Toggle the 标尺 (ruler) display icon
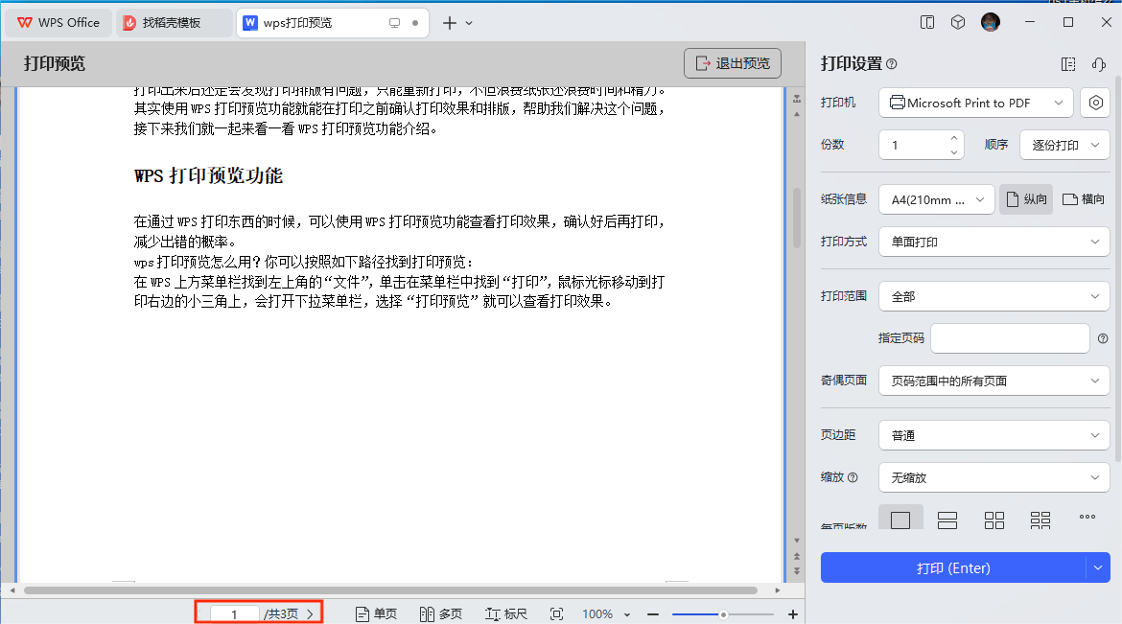This screenshot has height=624, width=1122. [x=505, y=613]
